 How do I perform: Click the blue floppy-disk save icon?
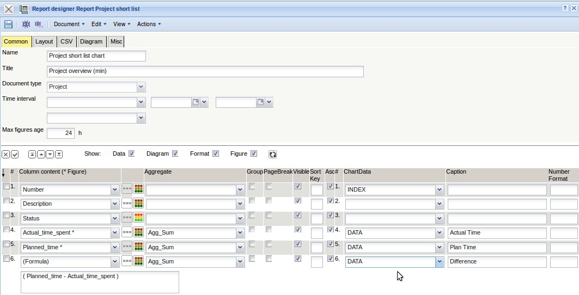[8, 24]
